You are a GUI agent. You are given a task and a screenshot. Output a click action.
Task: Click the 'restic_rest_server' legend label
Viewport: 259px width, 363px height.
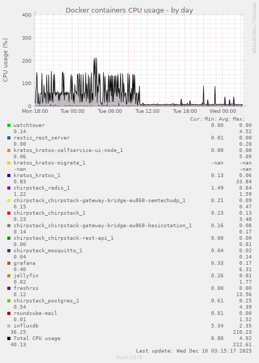[x=42, y=138]
